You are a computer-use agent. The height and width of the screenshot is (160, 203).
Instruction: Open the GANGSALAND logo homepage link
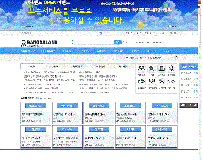coord(39,43)
